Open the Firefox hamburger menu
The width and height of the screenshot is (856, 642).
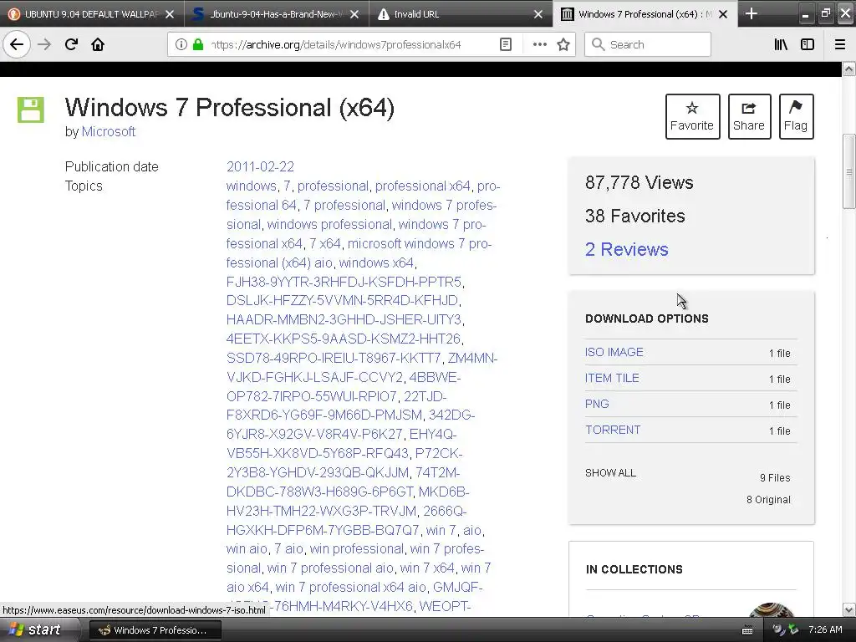click(x=839, y=44)
